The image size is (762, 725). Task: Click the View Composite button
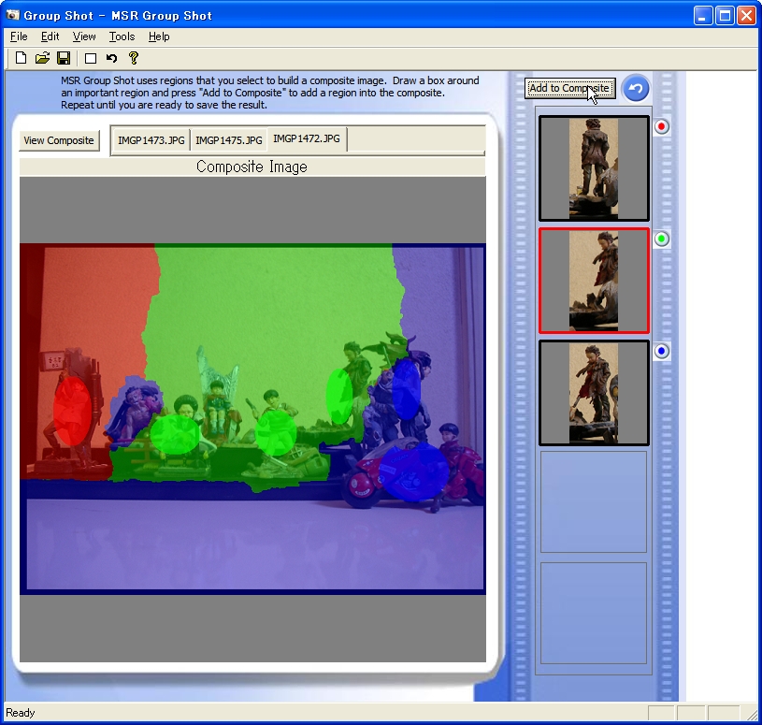tap(59, 140)
